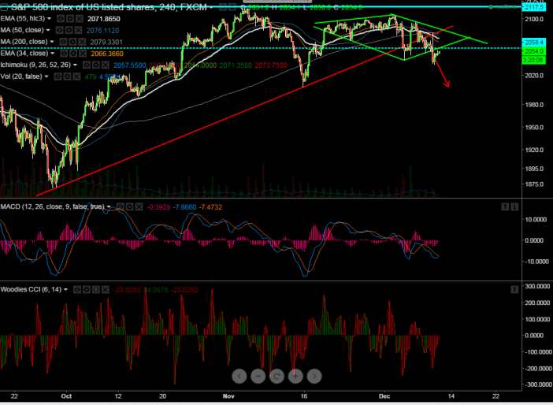Screen dimensions: 553x405
Task: Open settings gear for Vol (20, false)
Action: click(68, 76)
